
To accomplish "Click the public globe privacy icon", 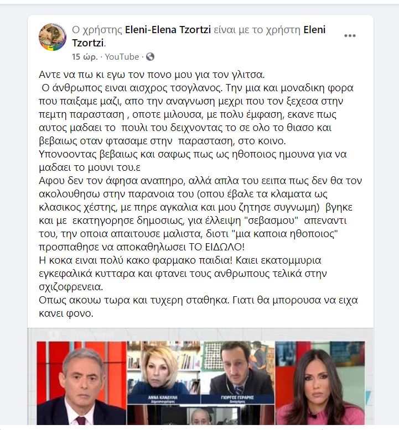I will (150, 57).
